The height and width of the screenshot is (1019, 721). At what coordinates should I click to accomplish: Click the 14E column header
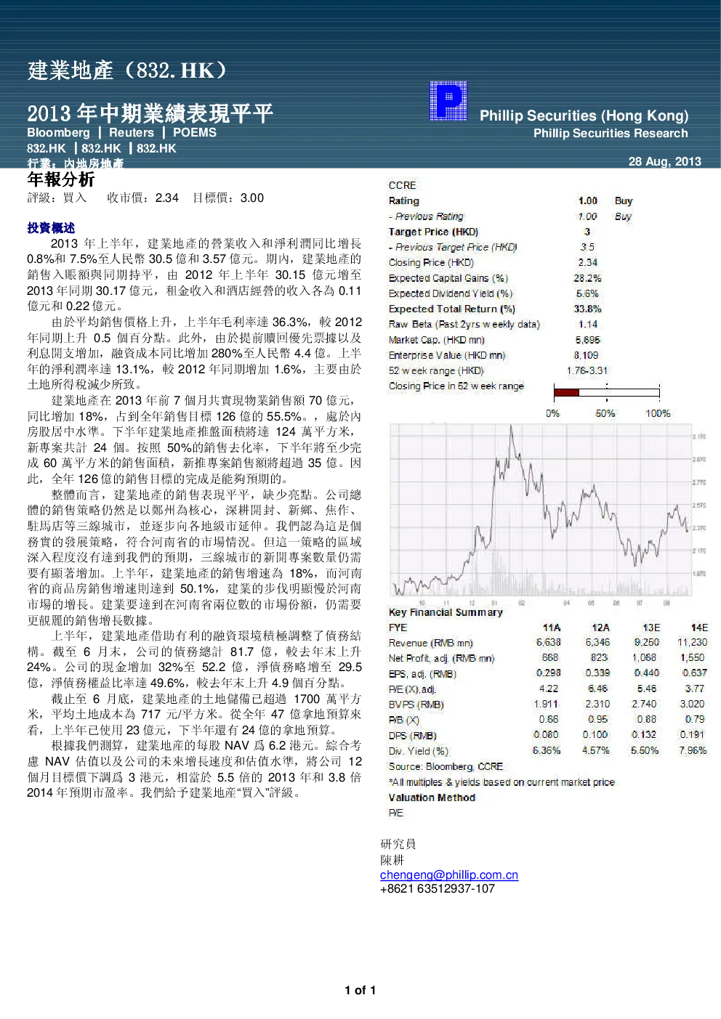coord(699,628)
